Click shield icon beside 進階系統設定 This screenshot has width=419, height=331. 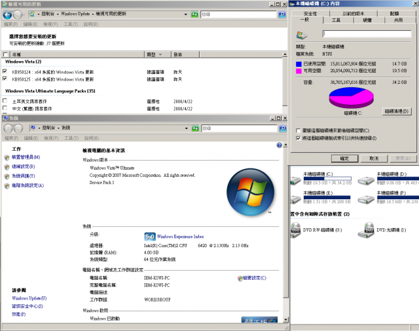[x=7, y=186]
